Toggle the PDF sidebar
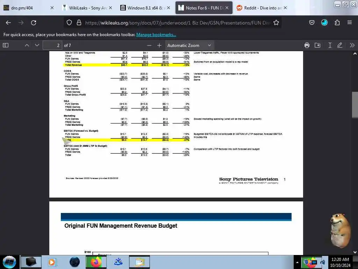The width and height of the screenshot is (358, 269). click(x=6, y=45)
